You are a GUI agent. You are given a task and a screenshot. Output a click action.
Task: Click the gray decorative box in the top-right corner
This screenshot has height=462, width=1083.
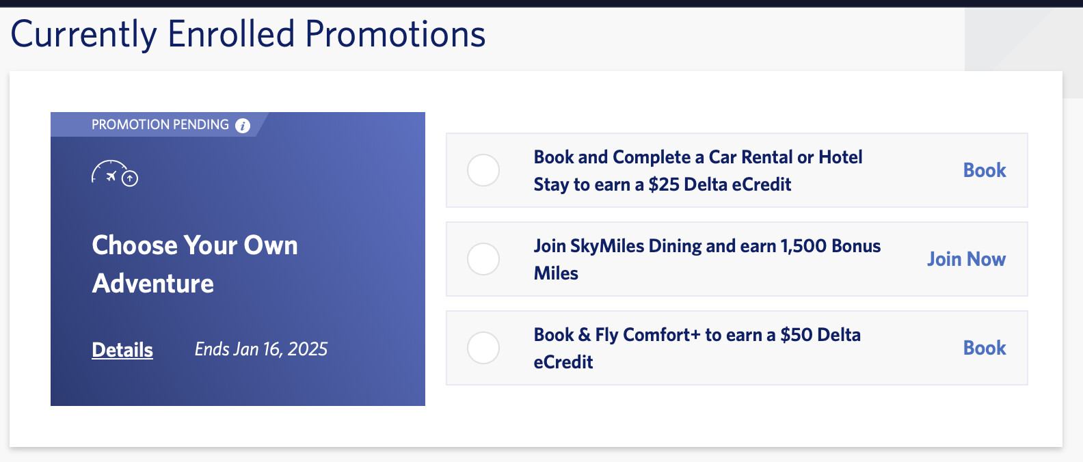click(x=1023, y=39)
